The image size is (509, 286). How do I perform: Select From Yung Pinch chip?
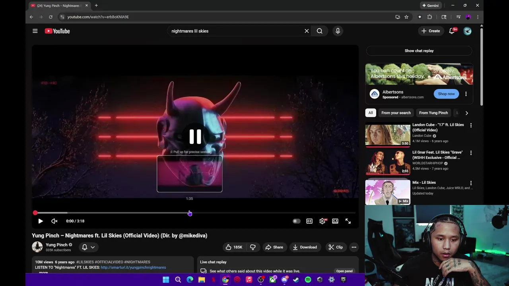(433, 113)
